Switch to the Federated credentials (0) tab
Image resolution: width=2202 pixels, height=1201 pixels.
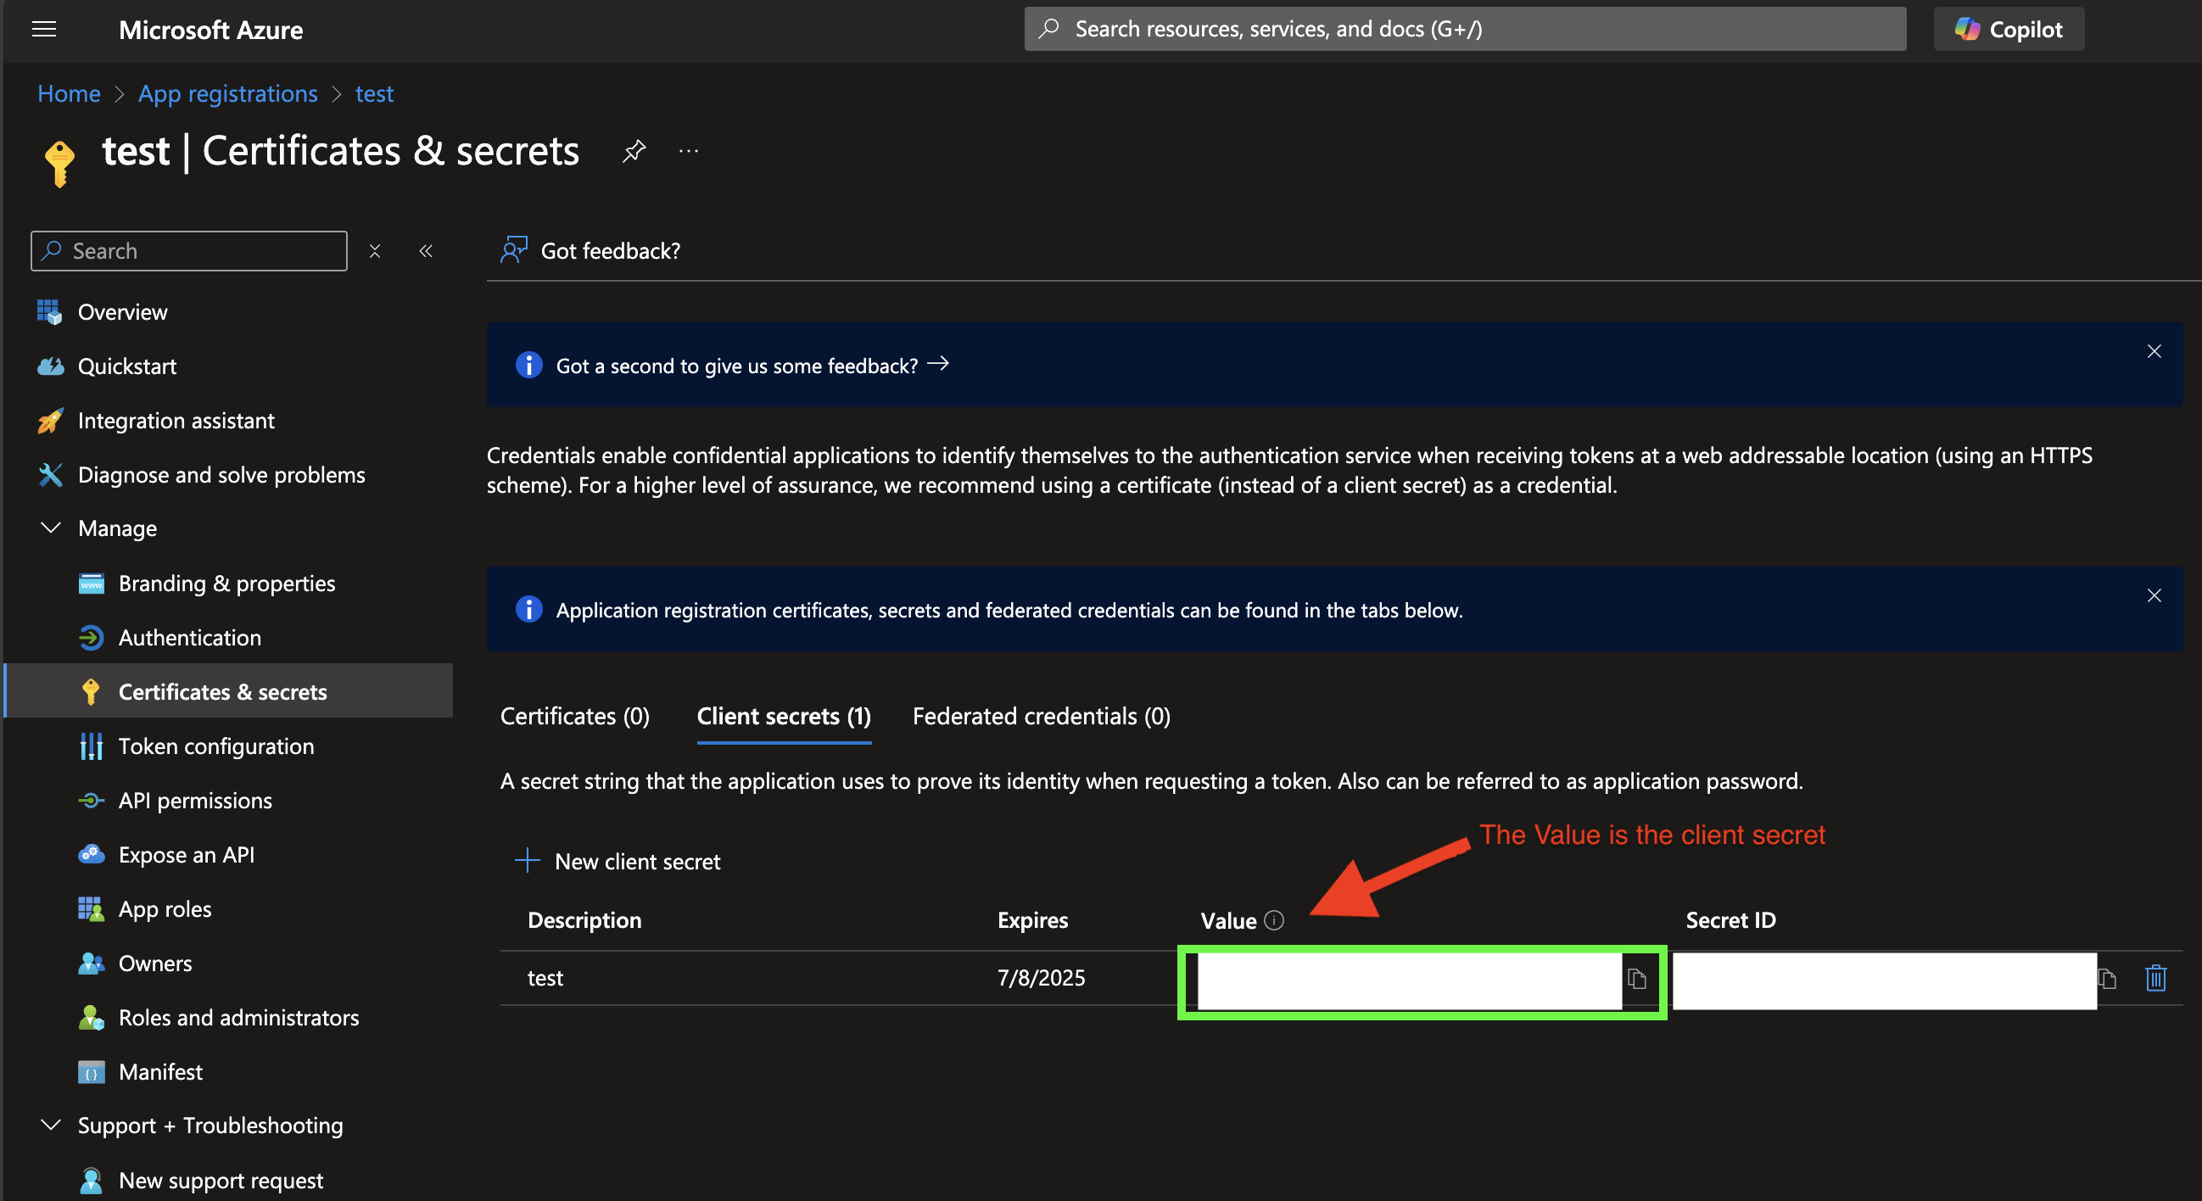point(1040,716)
